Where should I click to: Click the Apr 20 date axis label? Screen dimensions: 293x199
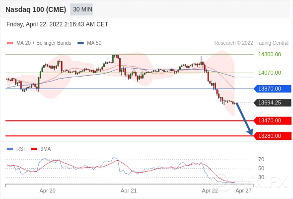point(48,191)
